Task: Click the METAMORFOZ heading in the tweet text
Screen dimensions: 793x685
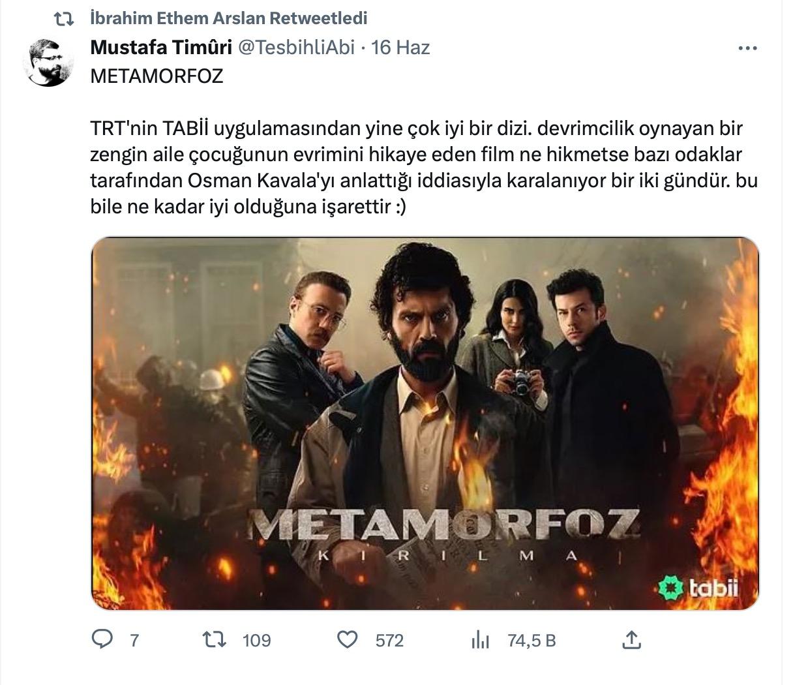Action: coord(157,76)
